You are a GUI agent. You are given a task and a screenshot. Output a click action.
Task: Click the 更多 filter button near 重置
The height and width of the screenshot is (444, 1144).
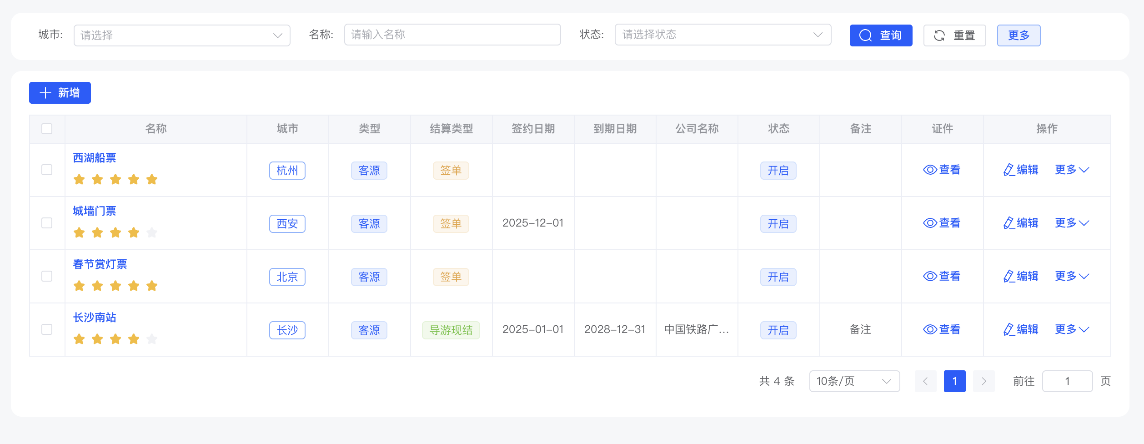[1019, 35]
